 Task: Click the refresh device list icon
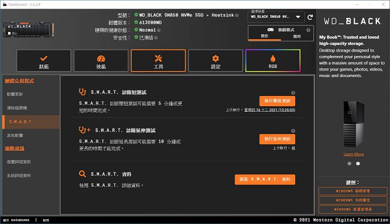coord(310,17)
